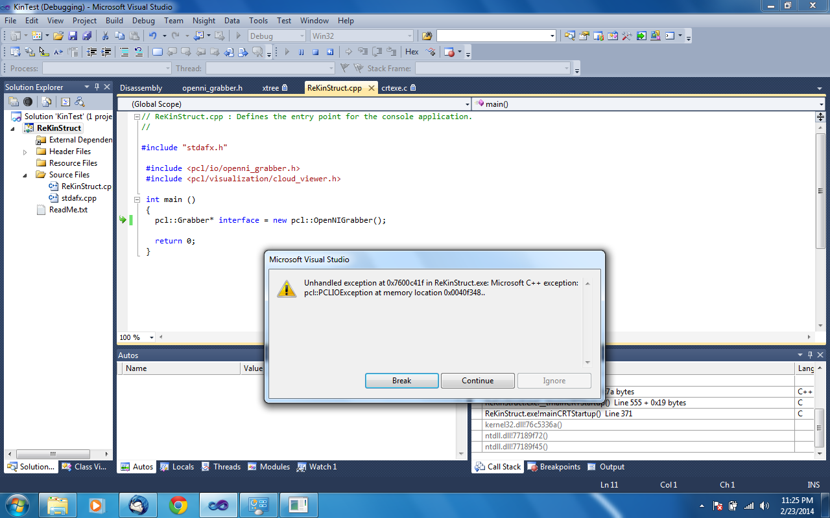Open Google Chrome from the taskbar
Viewport: 830px width, 518px height.
pyautogui.click(x=178, y=505)
